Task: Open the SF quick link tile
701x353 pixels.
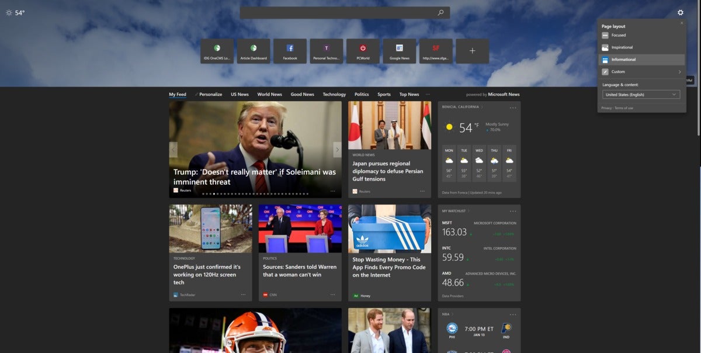Action: point(436,51)
